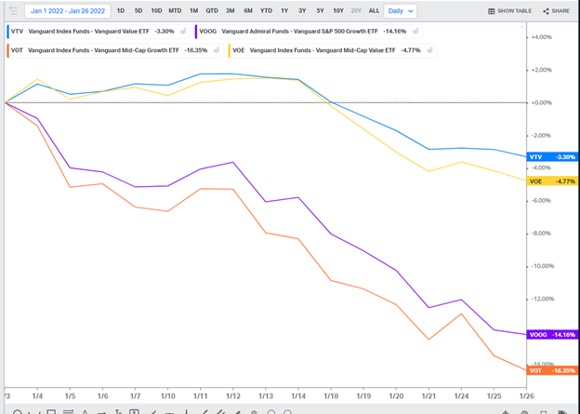This screenshot has width=580, height=414.
Task: Select the 1M time range
Action: tap(194, 11)
